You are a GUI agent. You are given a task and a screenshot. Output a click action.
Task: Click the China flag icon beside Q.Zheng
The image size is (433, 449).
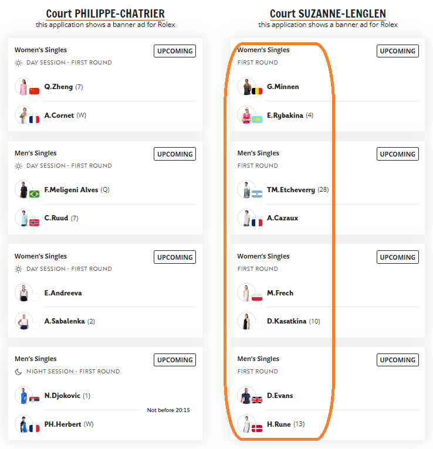tap(34, 91)
